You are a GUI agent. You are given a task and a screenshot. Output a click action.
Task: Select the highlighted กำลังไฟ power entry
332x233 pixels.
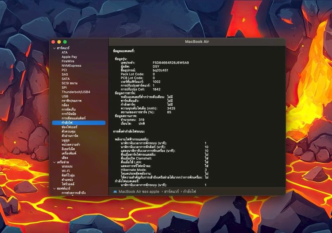[x=67, y=123]
